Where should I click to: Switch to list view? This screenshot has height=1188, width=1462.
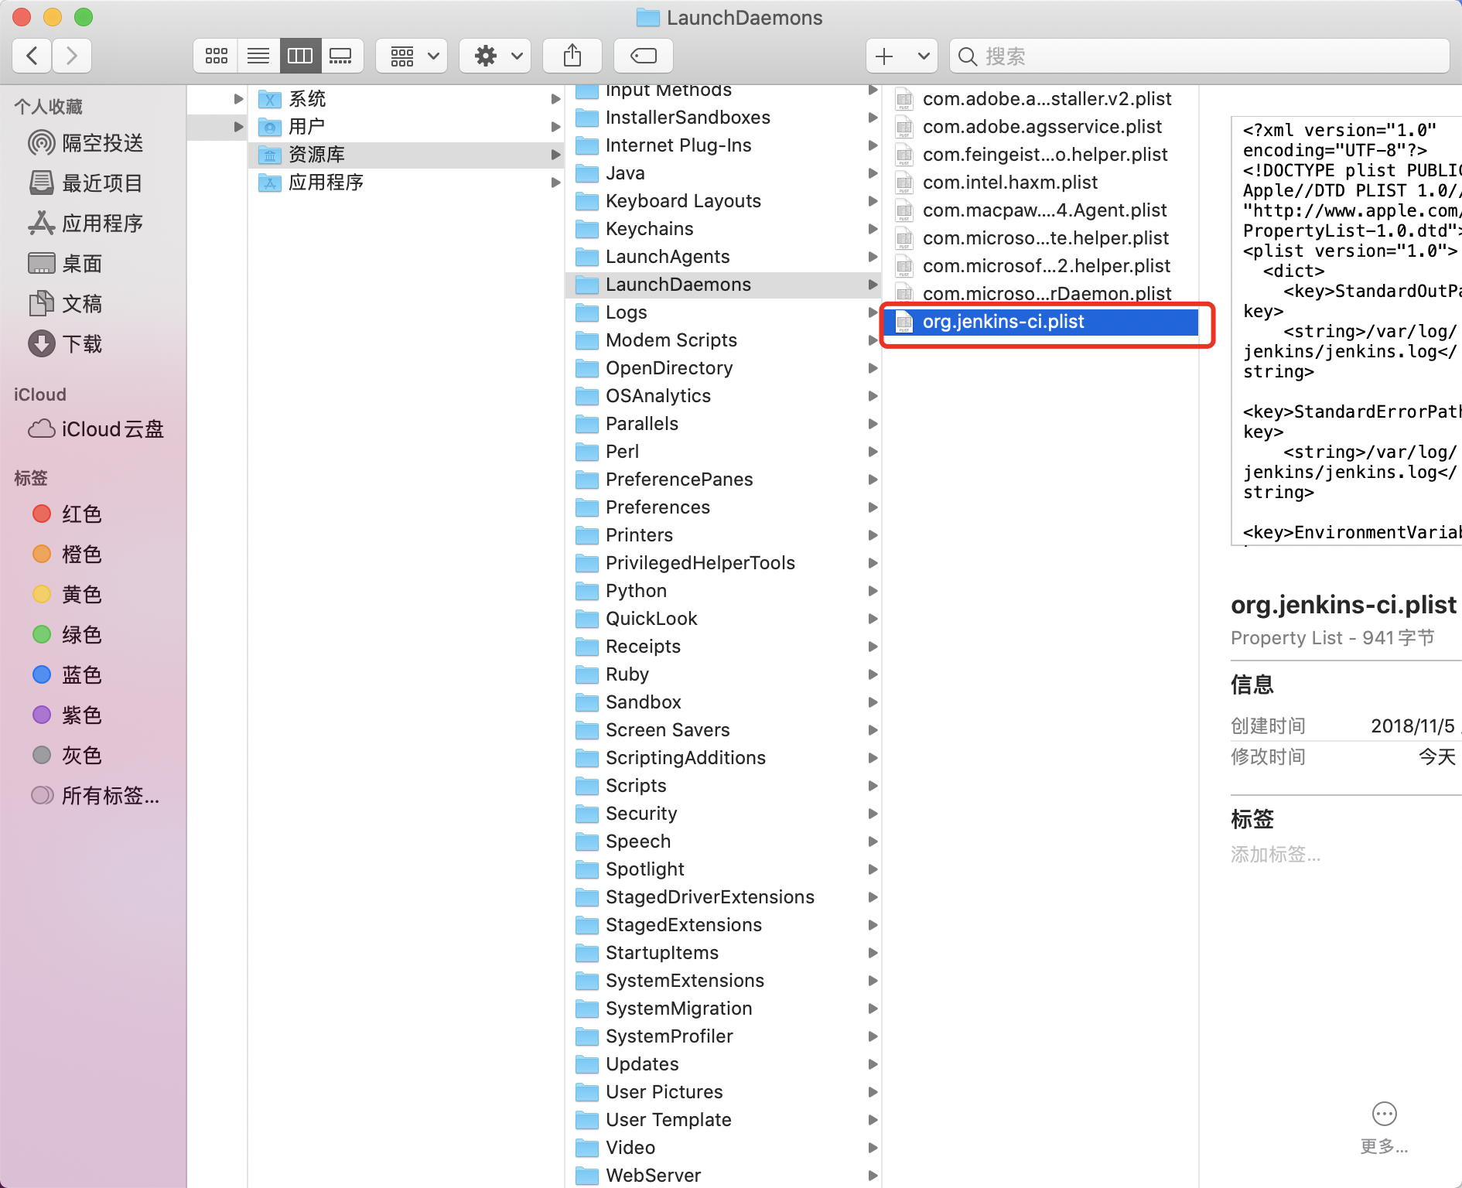tap(258, 56)
